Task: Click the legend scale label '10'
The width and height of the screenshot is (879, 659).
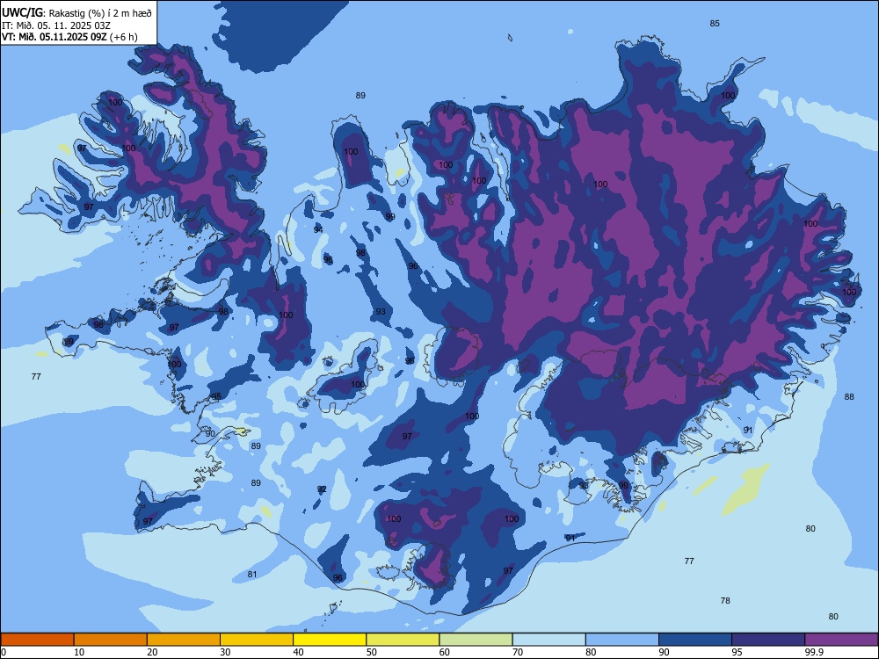Action: [79, 652]
